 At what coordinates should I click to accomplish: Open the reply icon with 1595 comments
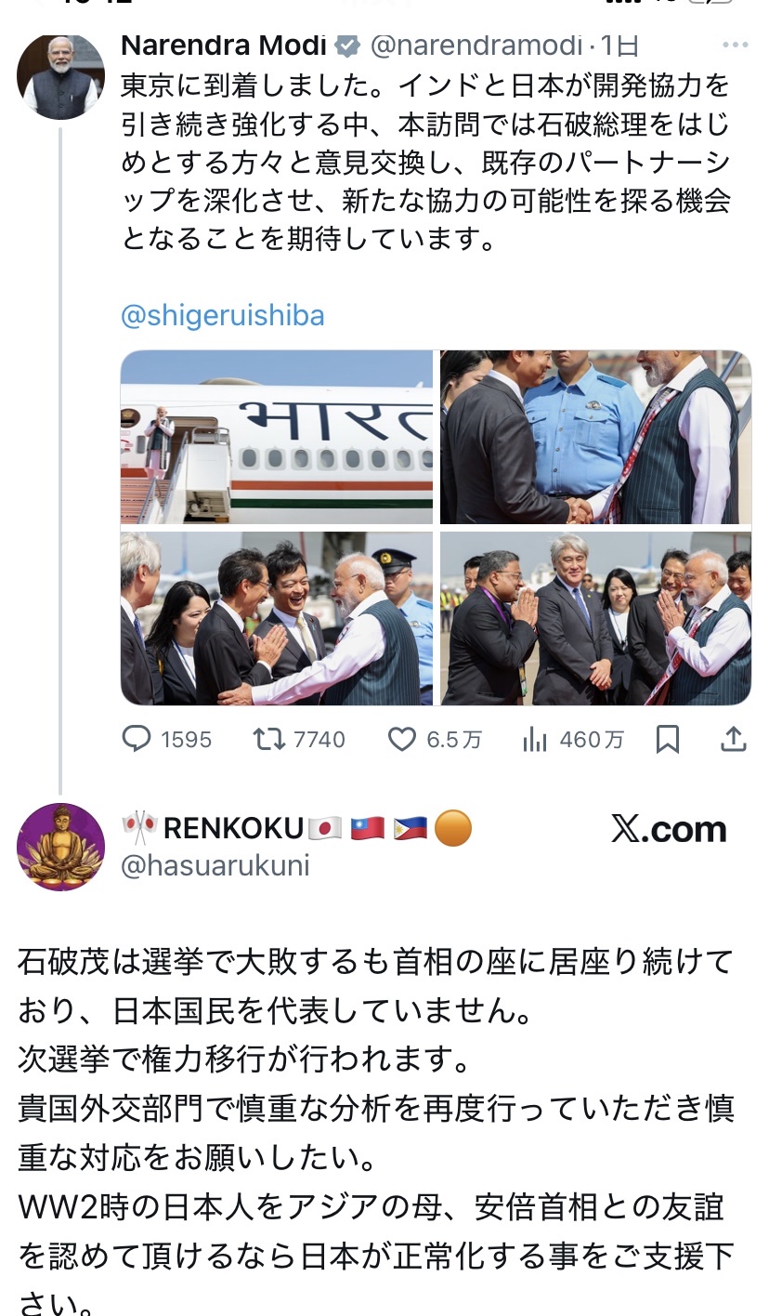[x=137, y=739]
